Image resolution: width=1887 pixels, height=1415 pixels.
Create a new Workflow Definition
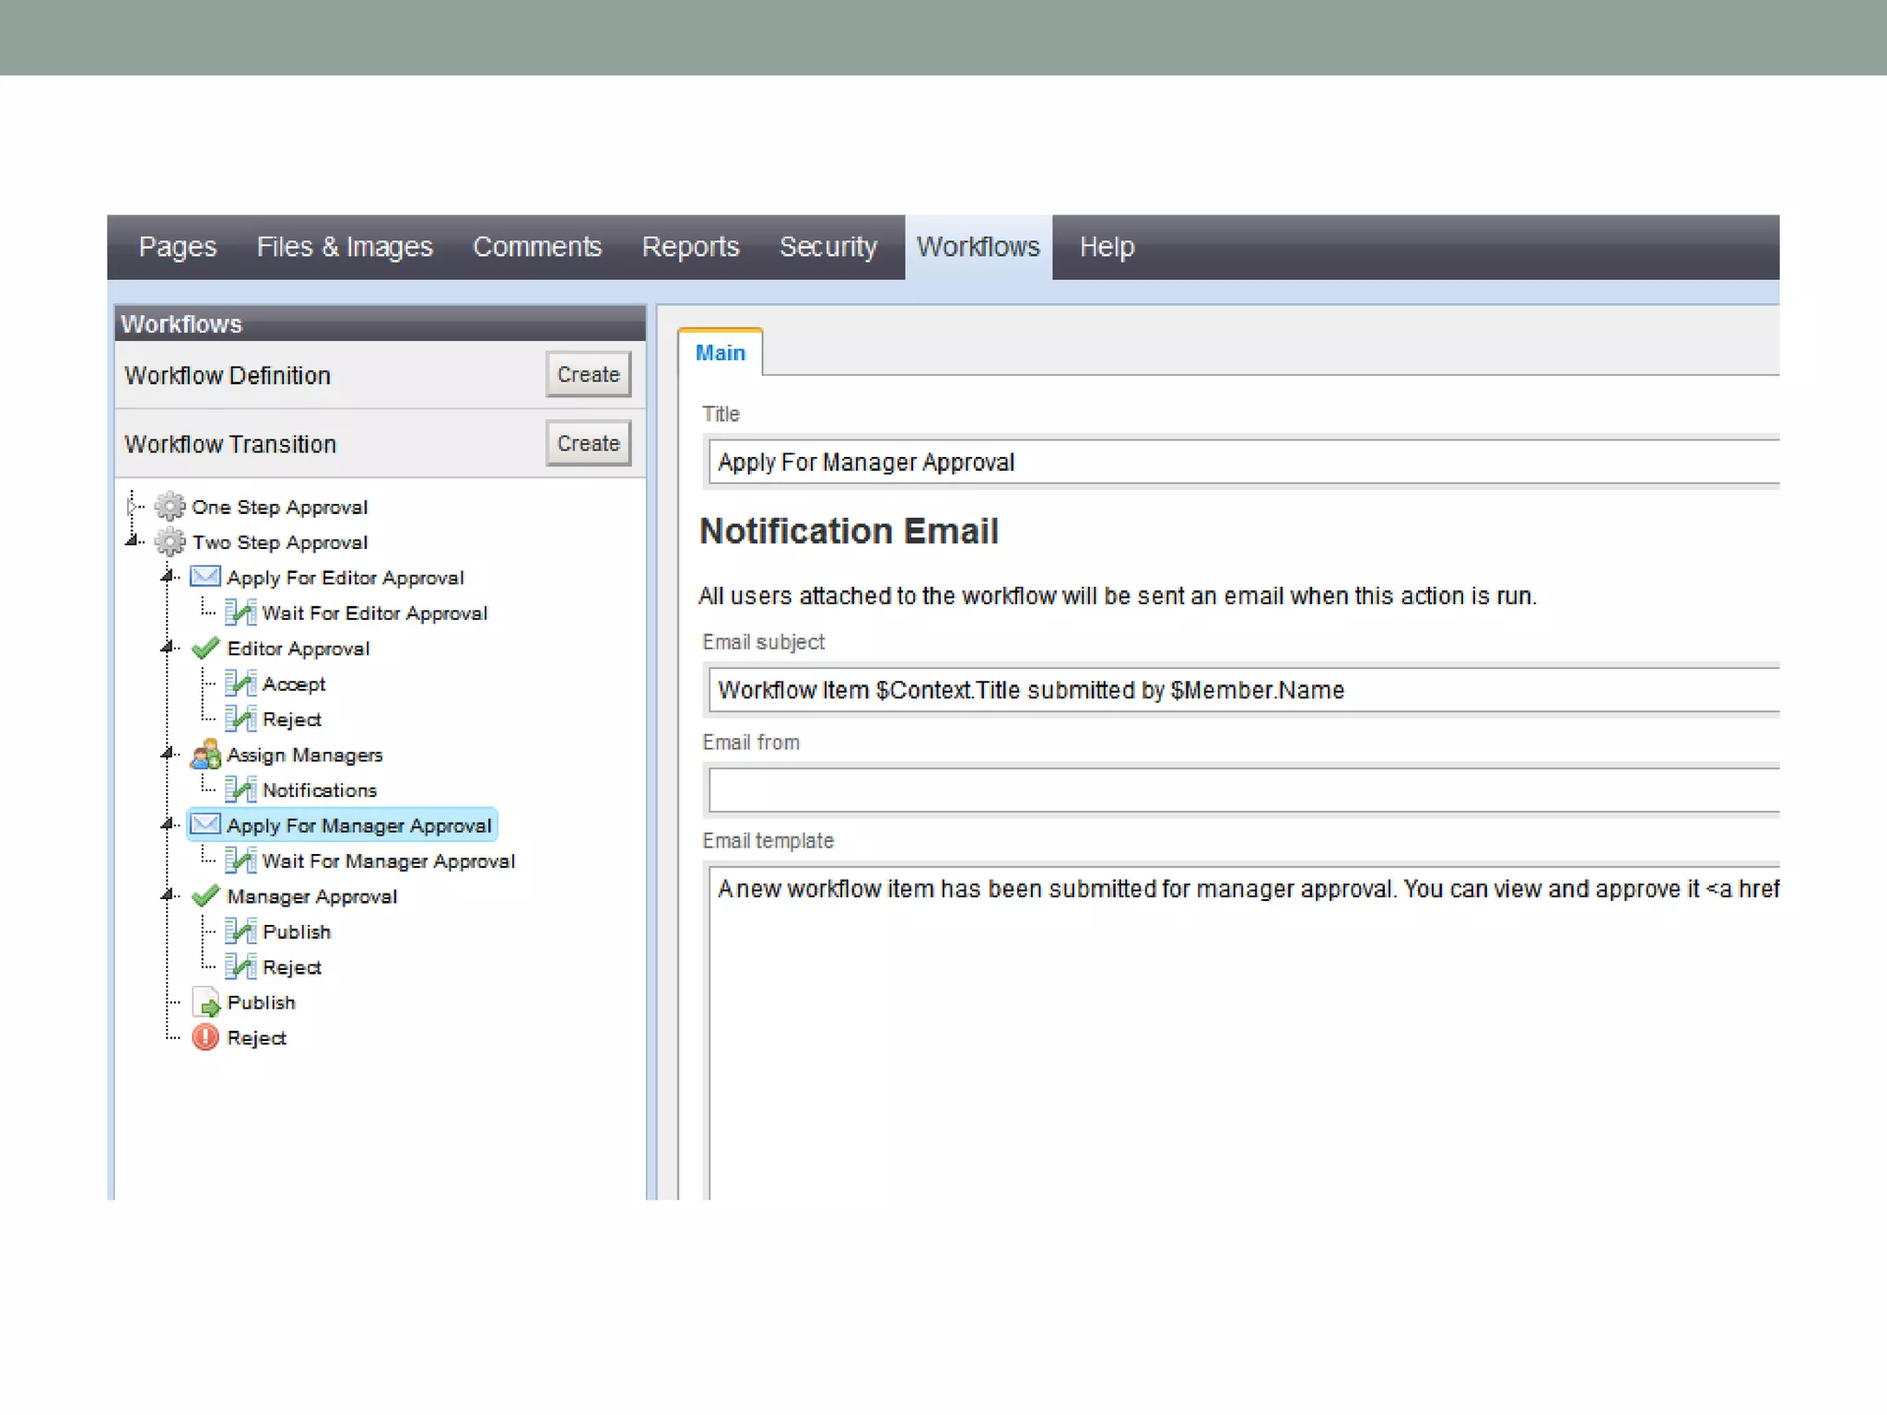[588, 374]
